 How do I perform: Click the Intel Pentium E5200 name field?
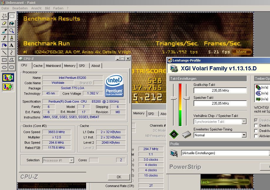pyautogui.click(x=72, y=78)
